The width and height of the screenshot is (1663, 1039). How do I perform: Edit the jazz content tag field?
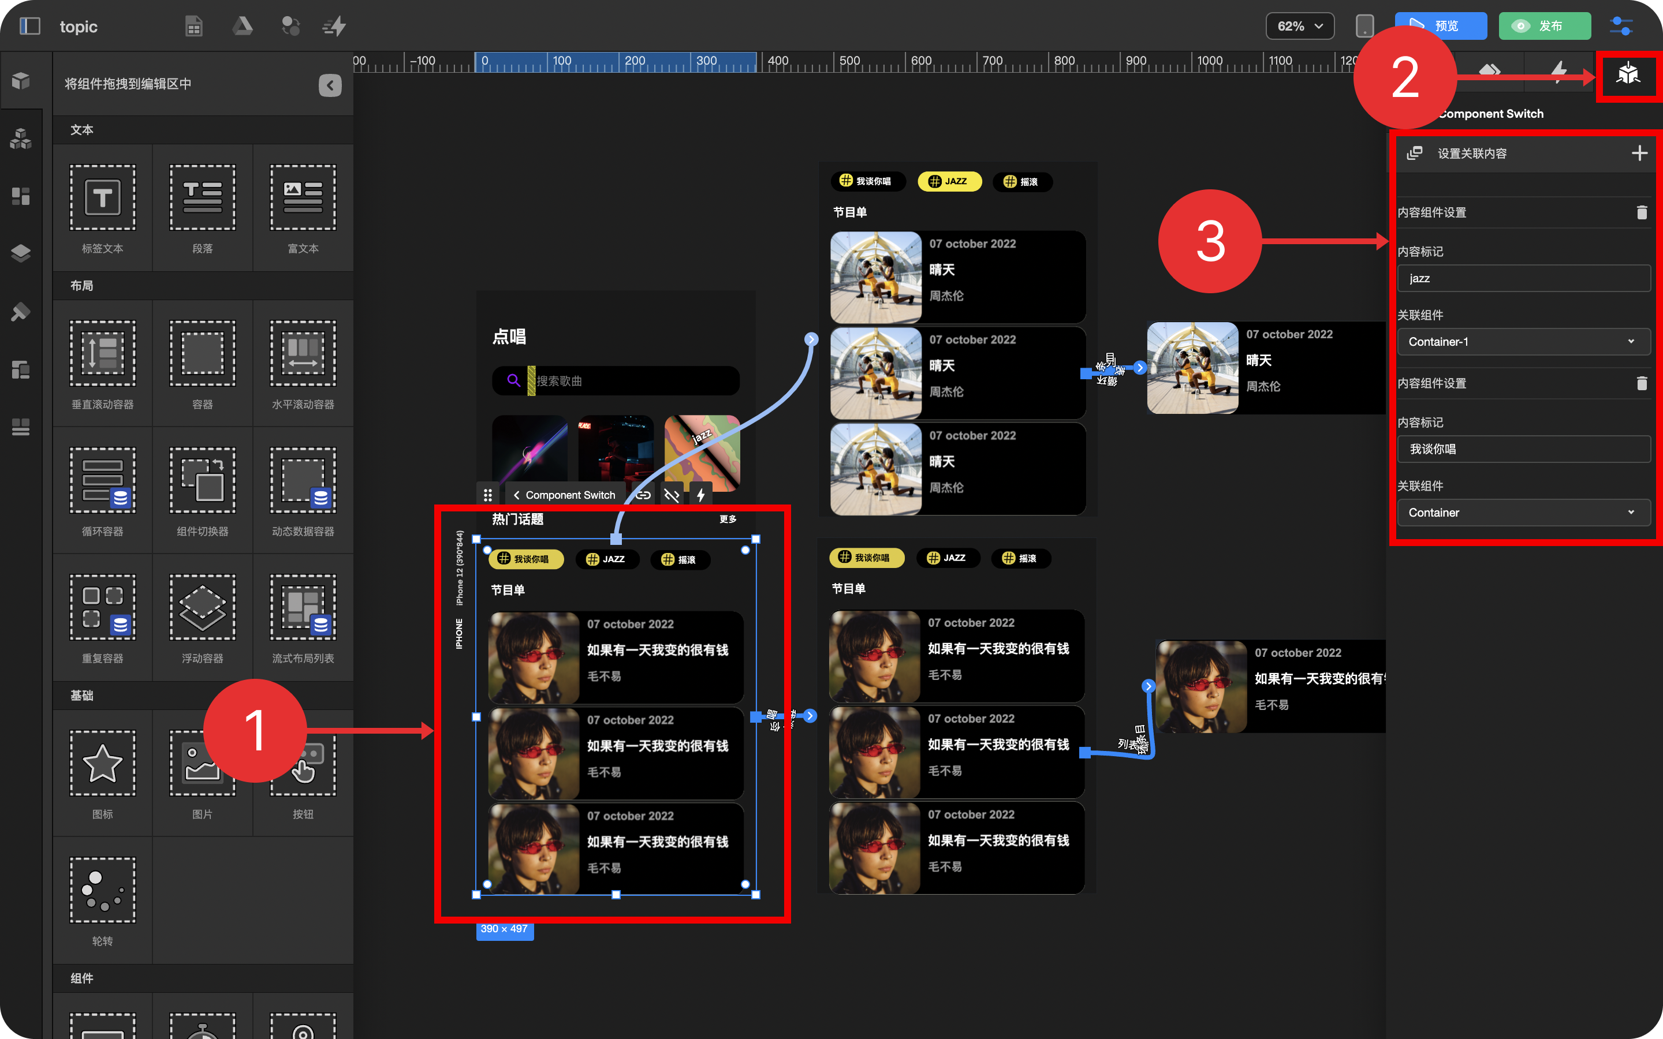pos(1523,278)
